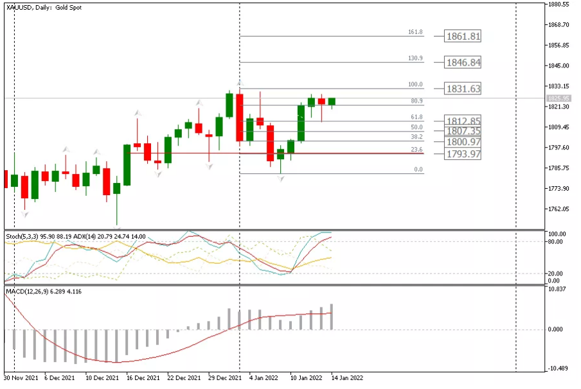Click the 1807.35 price label box
The height and width of the screenshot is (389, 581).
coord(463,131)
